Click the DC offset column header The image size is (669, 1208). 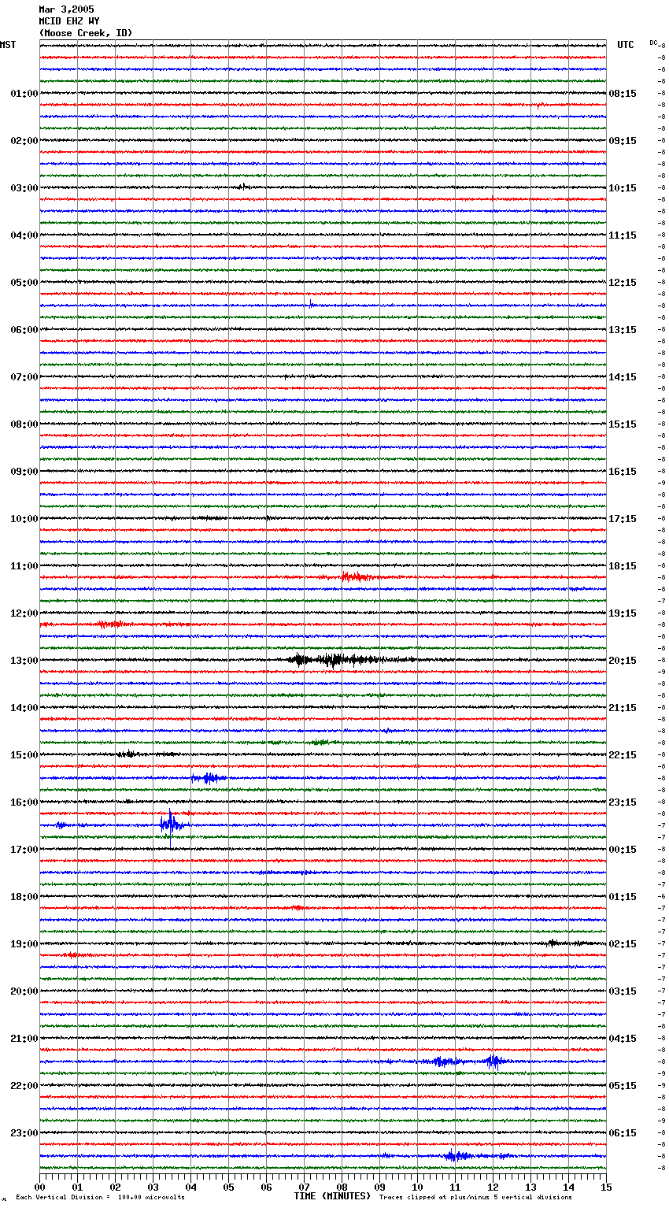[x=653, y=43]
